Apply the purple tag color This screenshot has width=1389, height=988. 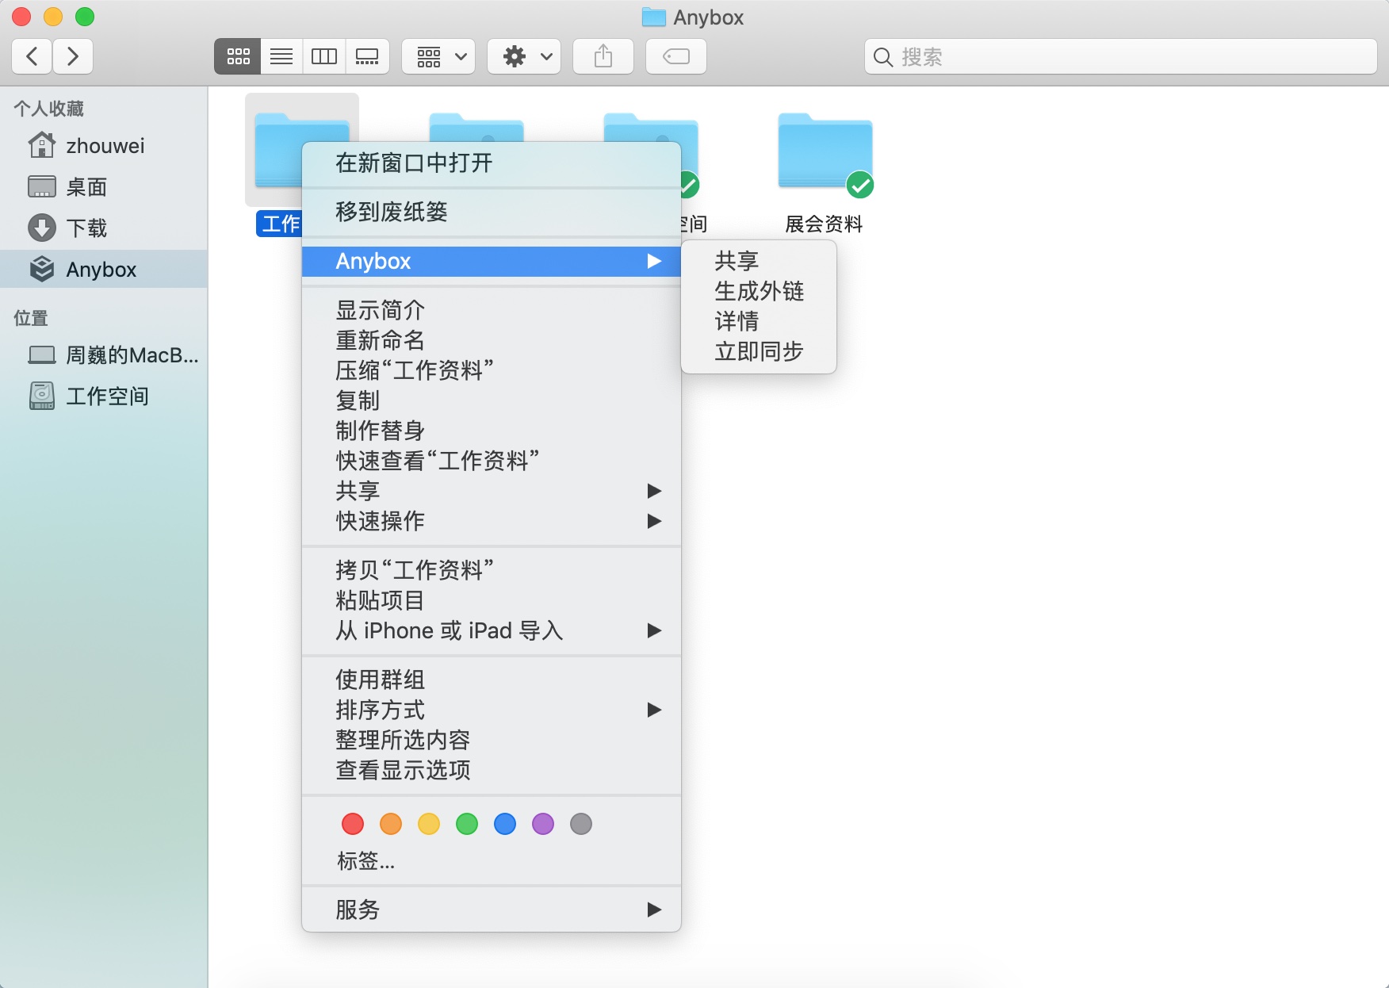[x=543, y=824]
